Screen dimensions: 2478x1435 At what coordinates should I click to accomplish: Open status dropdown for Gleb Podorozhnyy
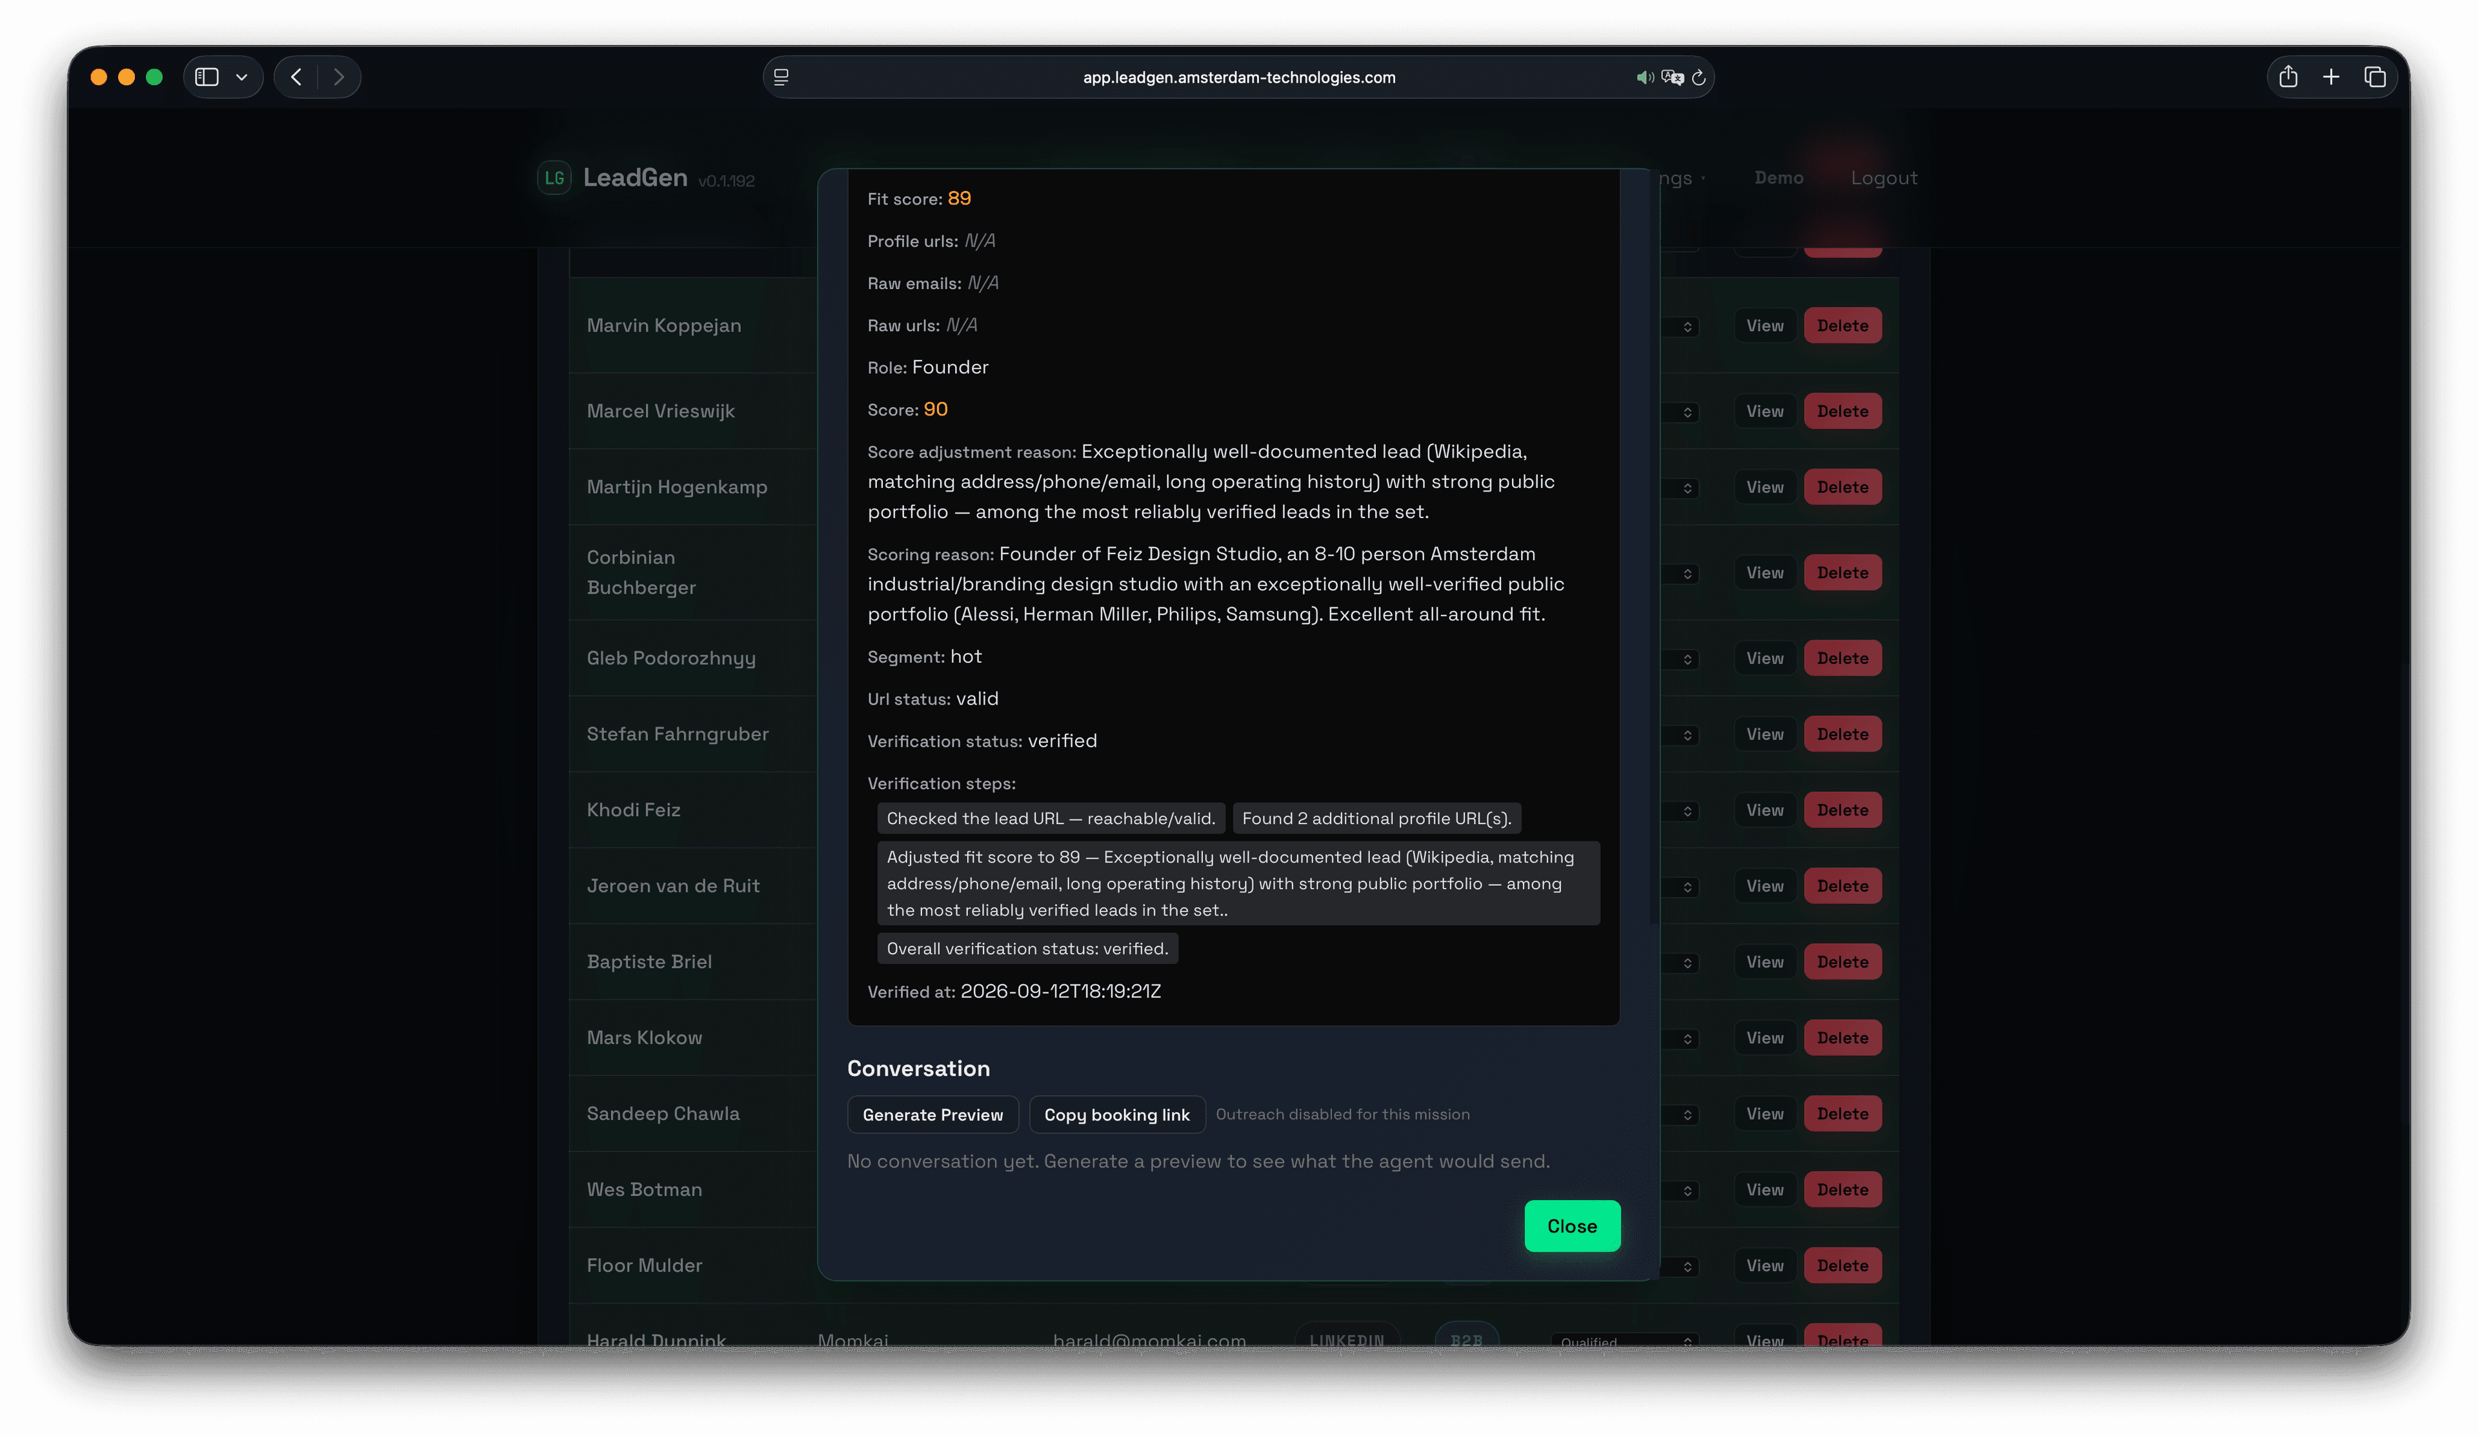pos(1680,659)
